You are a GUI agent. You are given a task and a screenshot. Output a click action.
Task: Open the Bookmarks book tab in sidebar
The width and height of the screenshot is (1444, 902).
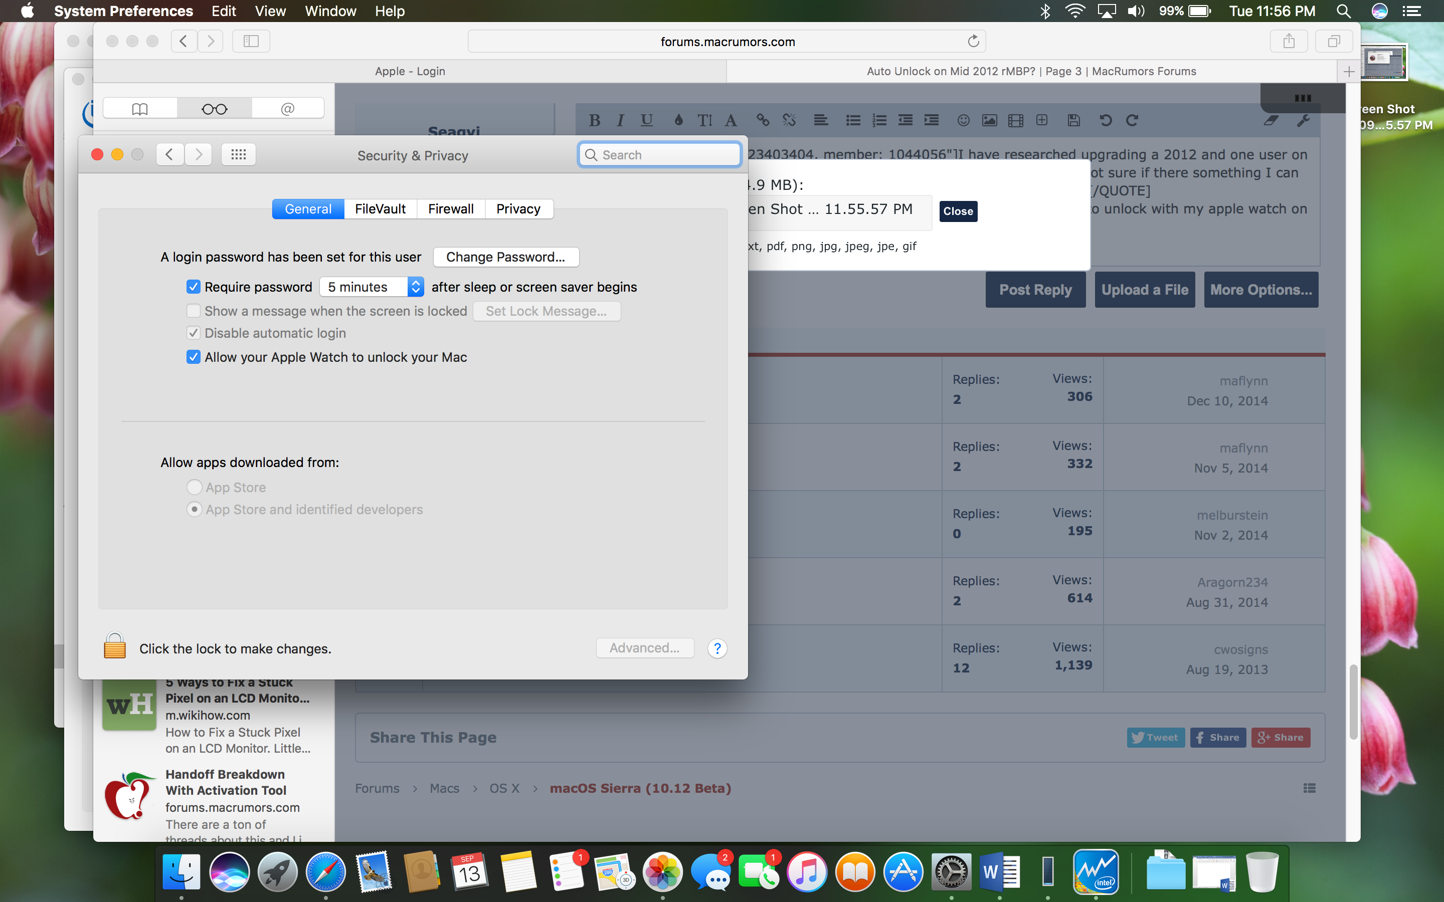(x=139, y=109)
